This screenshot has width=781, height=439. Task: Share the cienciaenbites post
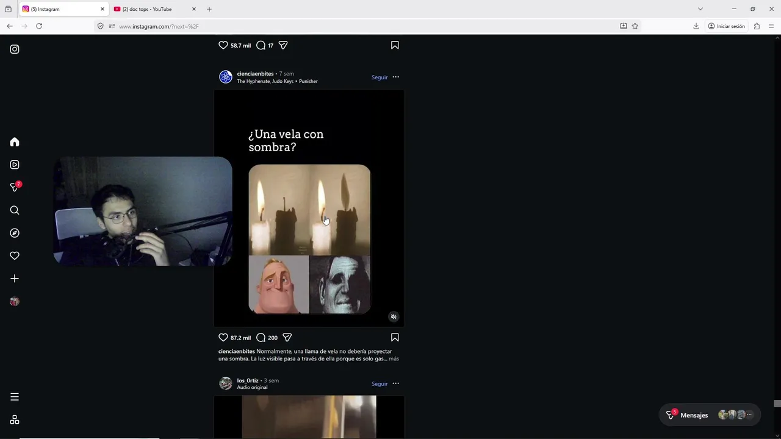287,337
